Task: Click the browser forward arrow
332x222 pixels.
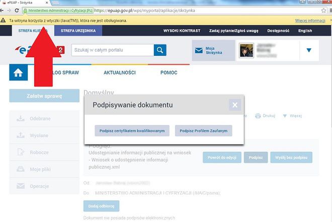Action: 9,11
